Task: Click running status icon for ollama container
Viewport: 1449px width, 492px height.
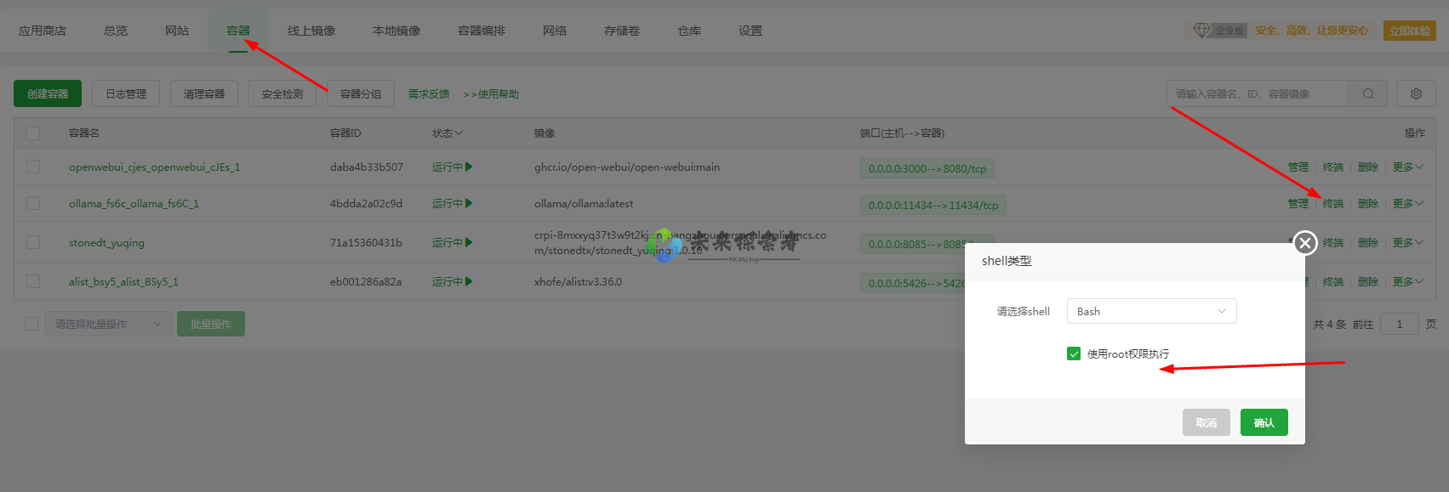Action: click(469, 204)
